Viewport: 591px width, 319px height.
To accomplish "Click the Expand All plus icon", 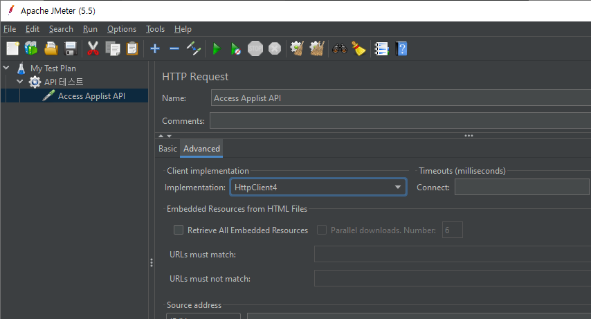I will click(x=155, y=48).
